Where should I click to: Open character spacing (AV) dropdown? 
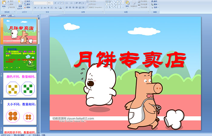tap(52, 8)
